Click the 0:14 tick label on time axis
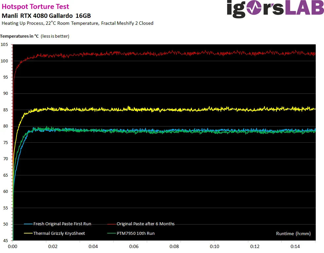Viewport: 324px width, 253px height. (x=295, y=246)
